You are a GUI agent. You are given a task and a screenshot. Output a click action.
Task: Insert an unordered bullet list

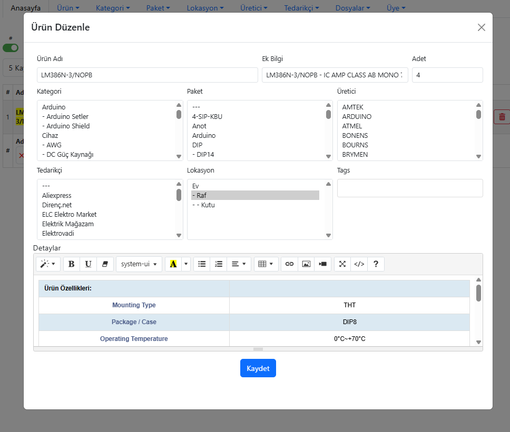point(202,264)
